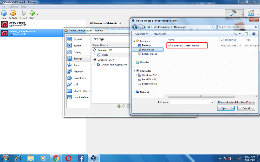Select Network category in settings sidebar
Screen dimensions: 260x162
tap(78, 71)
